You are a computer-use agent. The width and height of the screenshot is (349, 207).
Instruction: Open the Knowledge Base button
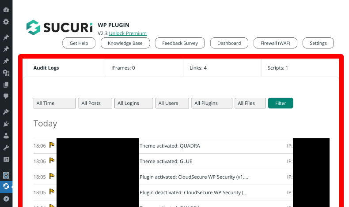(x=125, y=43)
